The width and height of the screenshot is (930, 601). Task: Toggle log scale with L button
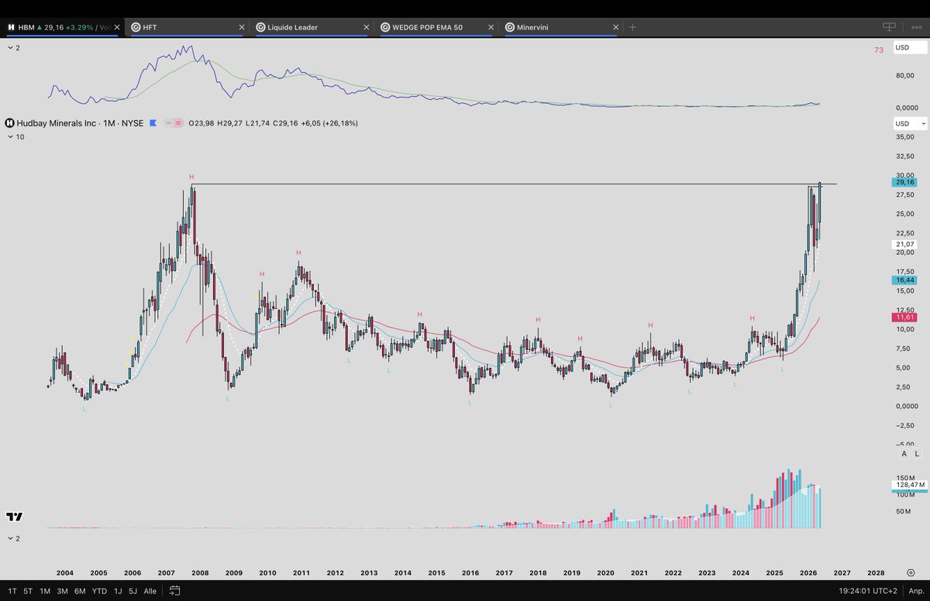click(917, 454)
